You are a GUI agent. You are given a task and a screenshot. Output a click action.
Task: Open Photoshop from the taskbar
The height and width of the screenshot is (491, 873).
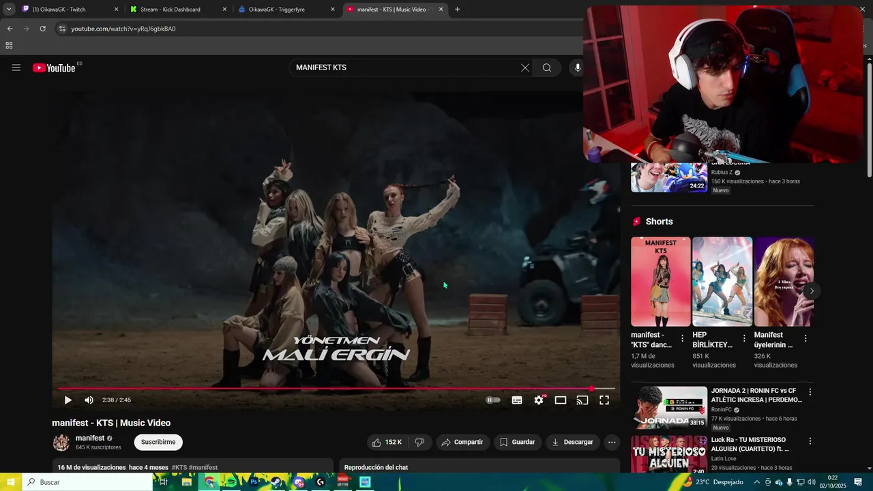[x=254, y=482]
